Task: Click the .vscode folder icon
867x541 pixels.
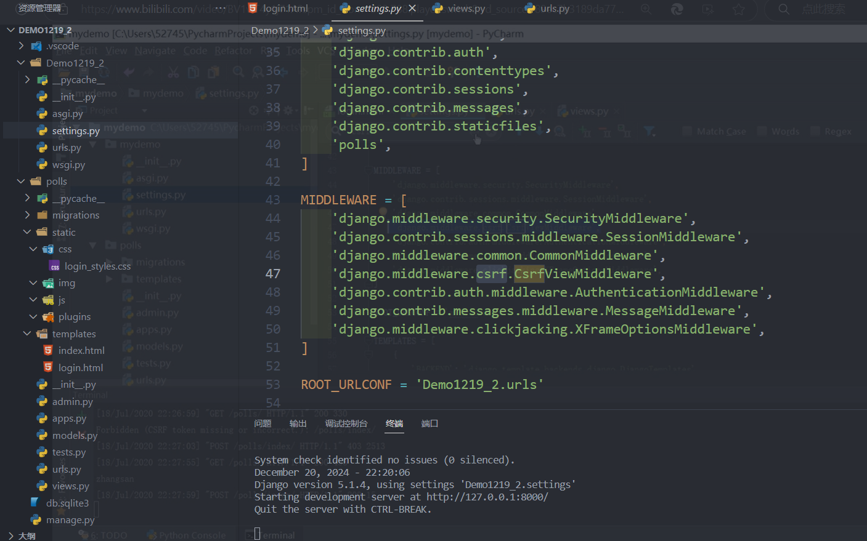Action: [x=36, y=46]
